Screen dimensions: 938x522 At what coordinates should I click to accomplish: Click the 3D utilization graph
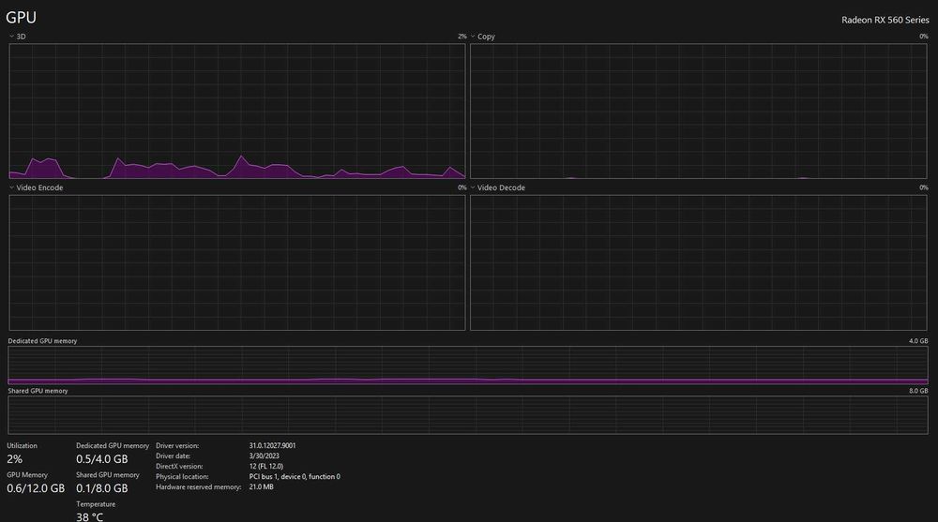click(237, 112)
